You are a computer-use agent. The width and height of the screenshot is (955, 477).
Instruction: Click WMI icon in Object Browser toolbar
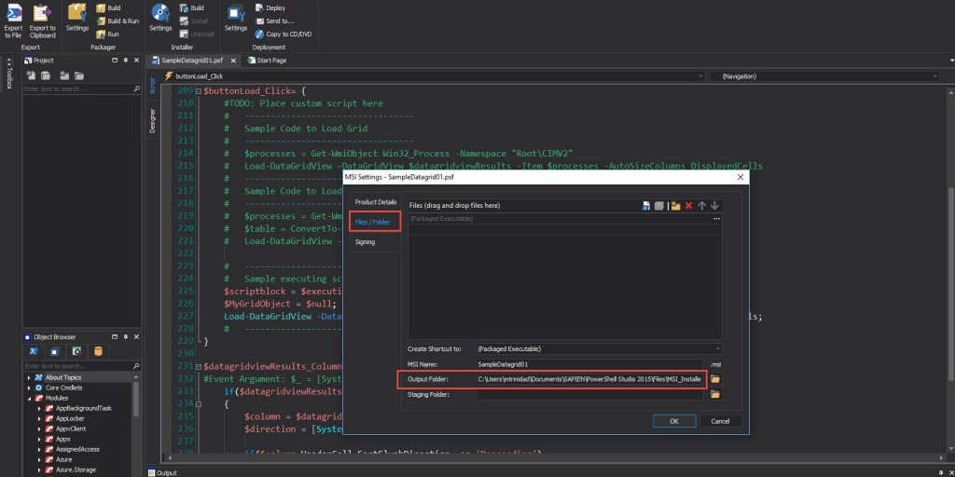(76, 351)
